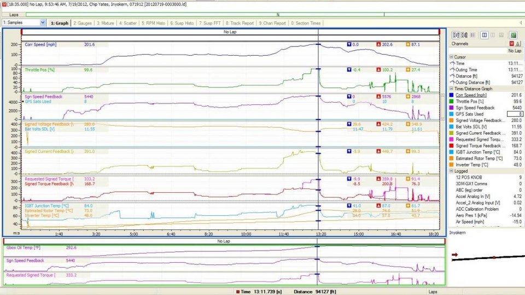Image resolution: width=525 pixels, height=295 pixels.
Task: Click the red max icon for Corr Speed
Action: tap(378, 44)
